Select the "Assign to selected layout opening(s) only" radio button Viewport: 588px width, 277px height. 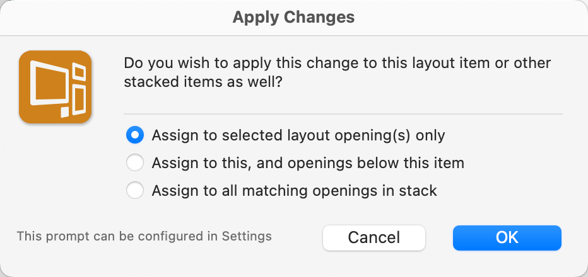click(134, 135)
